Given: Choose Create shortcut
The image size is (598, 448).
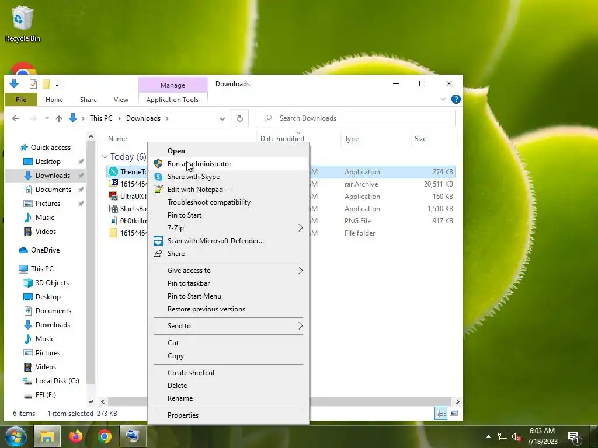Looking at the screenshot, I should point(191,373).
